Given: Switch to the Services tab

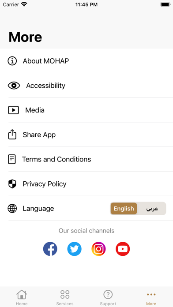Looking at the screenshot, I should 65,298.
